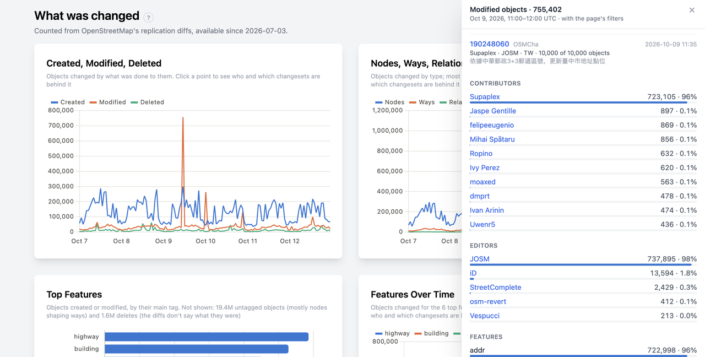Click the building bar in Top Features

(197, 349)
